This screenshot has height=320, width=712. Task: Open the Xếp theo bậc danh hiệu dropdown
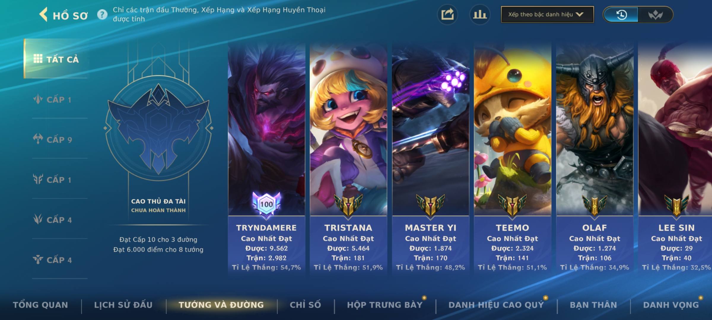(547, 15)
